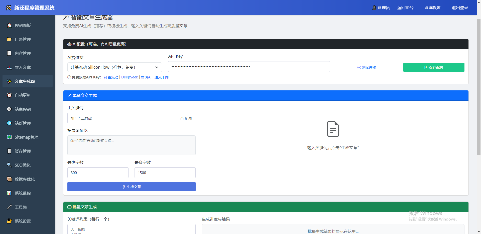Click the System Monitoring chart icon
The height and width of the screenshot is (234, 481).
coord(9,193)
